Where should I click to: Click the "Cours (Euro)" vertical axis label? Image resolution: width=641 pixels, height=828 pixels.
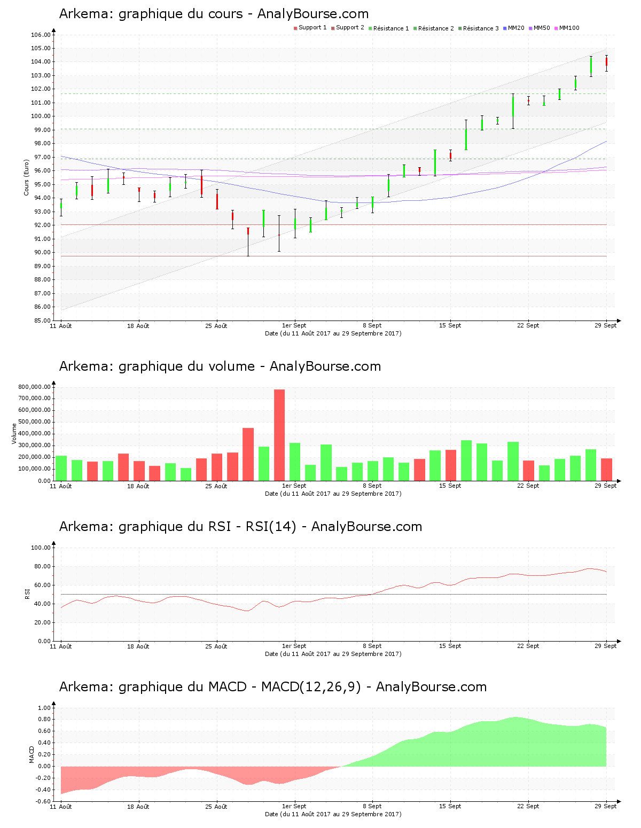tap(26, 177)
